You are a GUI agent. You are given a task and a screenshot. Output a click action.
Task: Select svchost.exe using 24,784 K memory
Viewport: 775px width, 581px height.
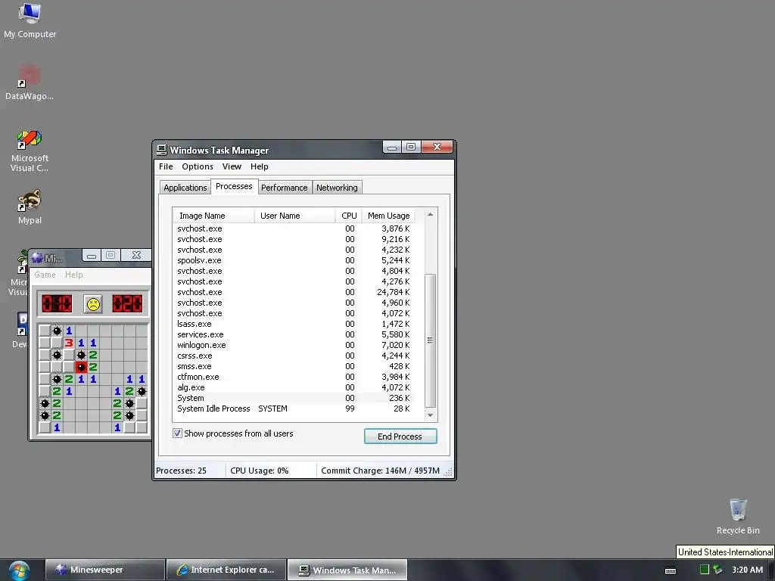[294, 292]
